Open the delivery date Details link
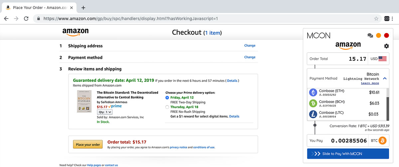Viewport: 399px width, 167px height. pos(232,81)
